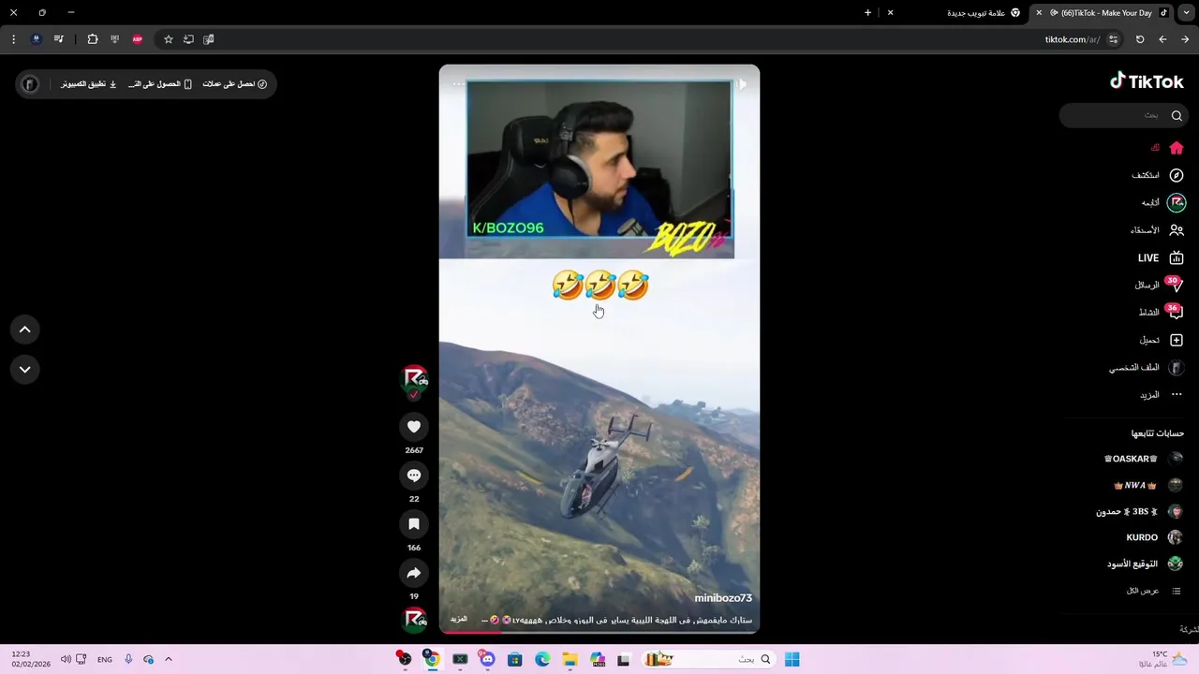1199x674 pixels.
Task: Bookmark the video with the save icon
Action: pyautogui.click(x=414, y=524)
